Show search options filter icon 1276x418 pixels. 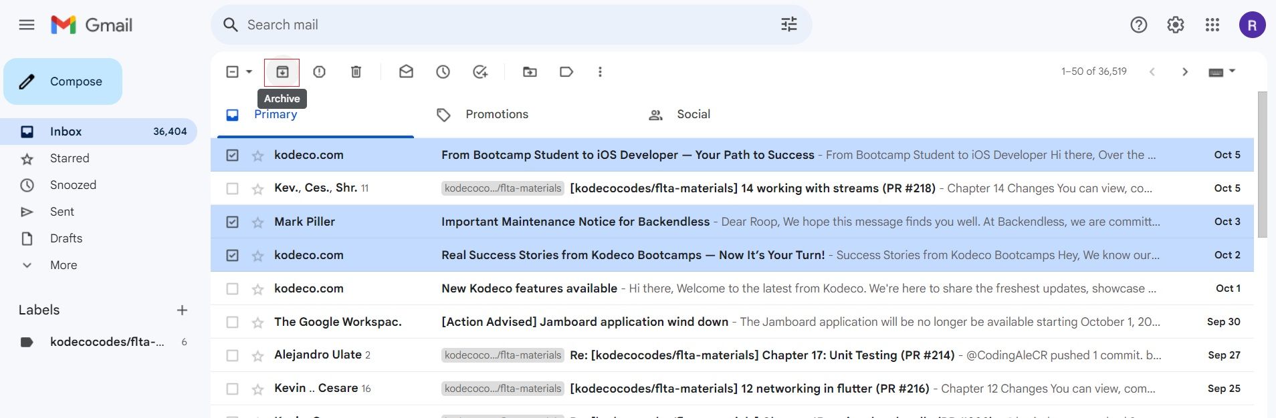point(788,25)
